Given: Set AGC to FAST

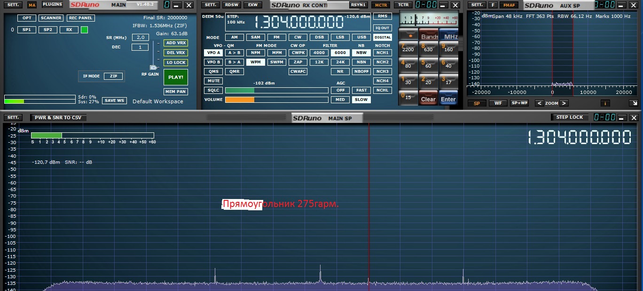Looking at the screenshot, I should pyautogui.click(x=361, y=90).
